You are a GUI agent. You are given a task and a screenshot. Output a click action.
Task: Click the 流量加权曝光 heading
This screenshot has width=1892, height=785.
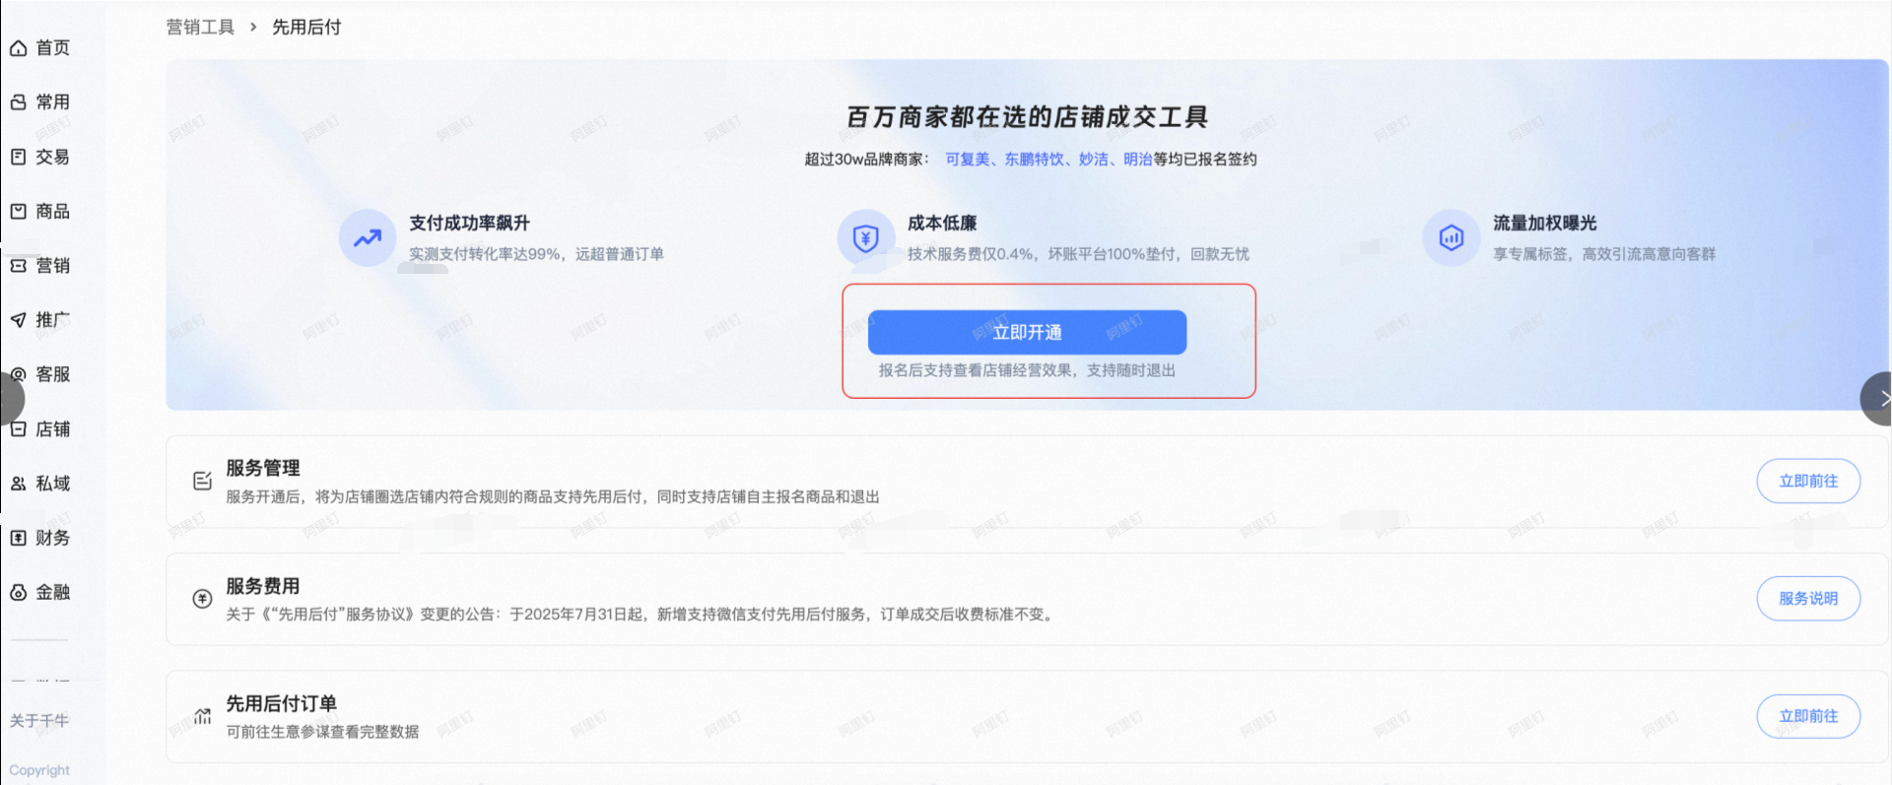coord(1544,224)
